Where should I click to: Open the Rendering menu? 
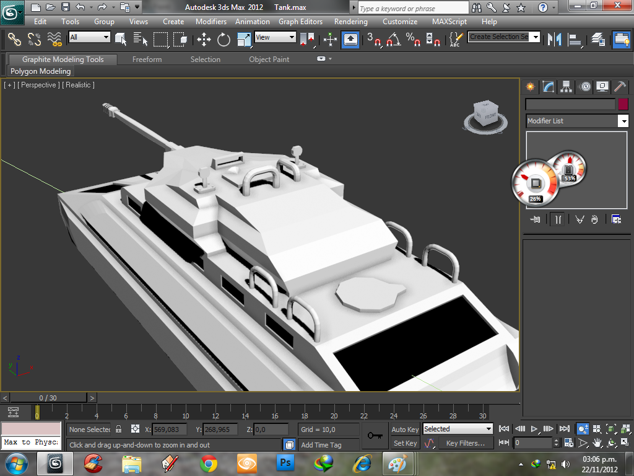click(350, 21)
